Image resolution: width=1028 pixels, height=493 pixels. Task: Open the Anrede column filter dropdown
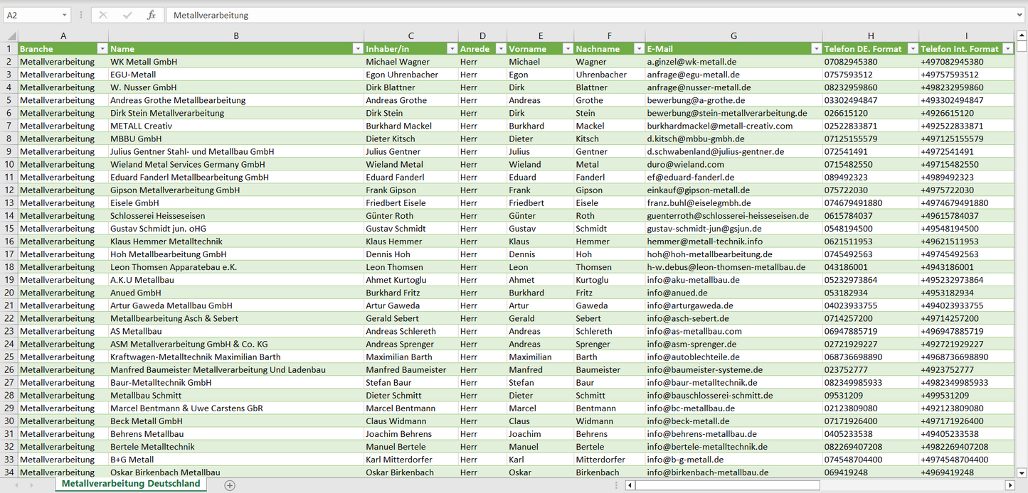[x=499, y=49]
